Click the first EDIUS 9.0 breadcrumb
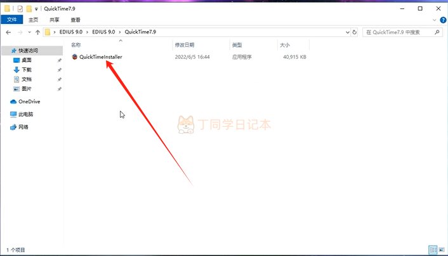The image size is (448, 256). 71,32
